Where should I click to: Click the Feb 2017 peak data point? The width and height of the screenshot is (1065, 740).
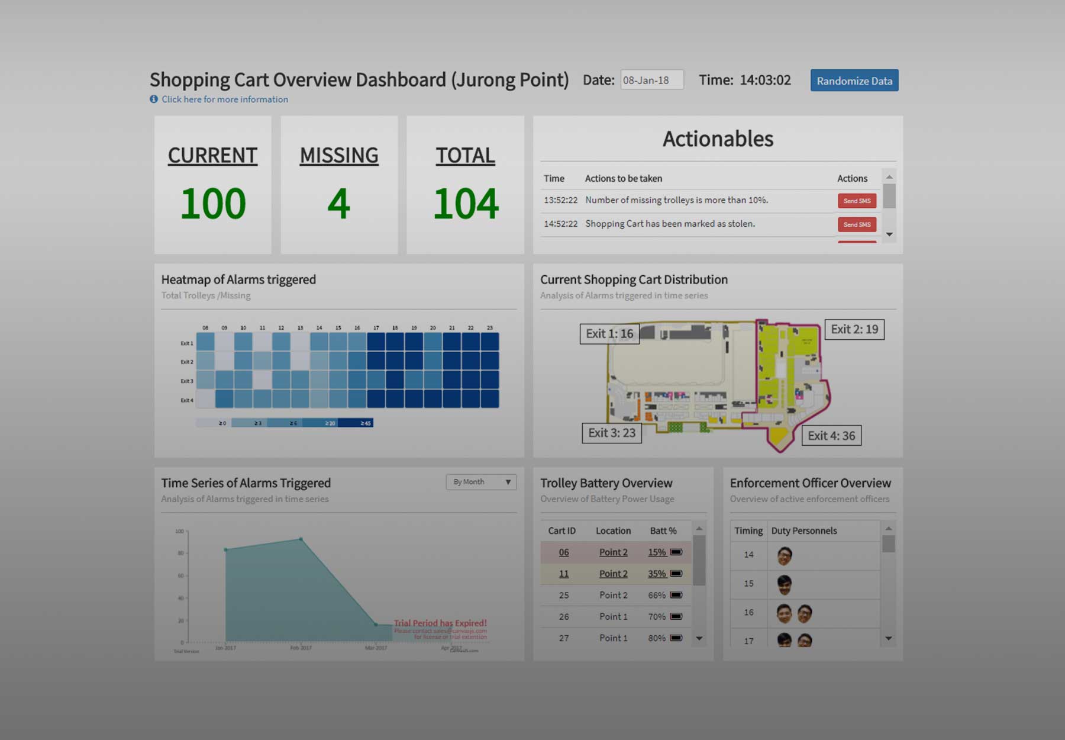(301, 539)
